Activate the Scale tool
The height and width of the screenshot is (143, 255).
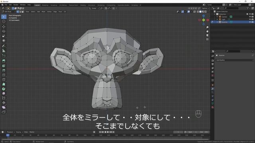(x=4, y=36)
